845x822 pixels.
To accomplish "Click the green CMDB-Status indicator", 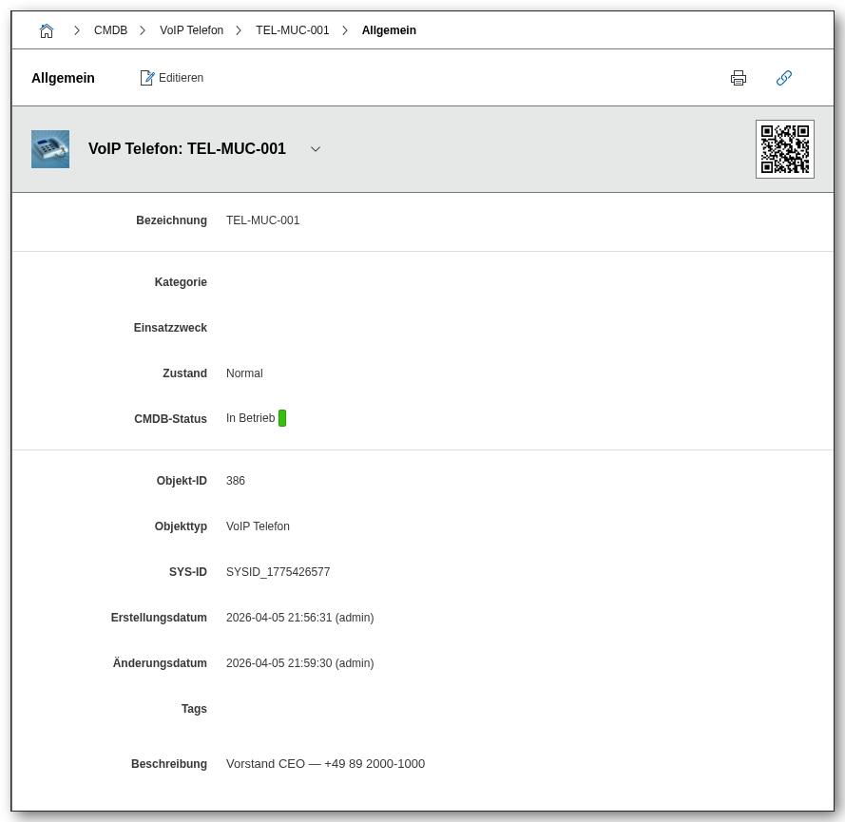I will pos(282,418).
